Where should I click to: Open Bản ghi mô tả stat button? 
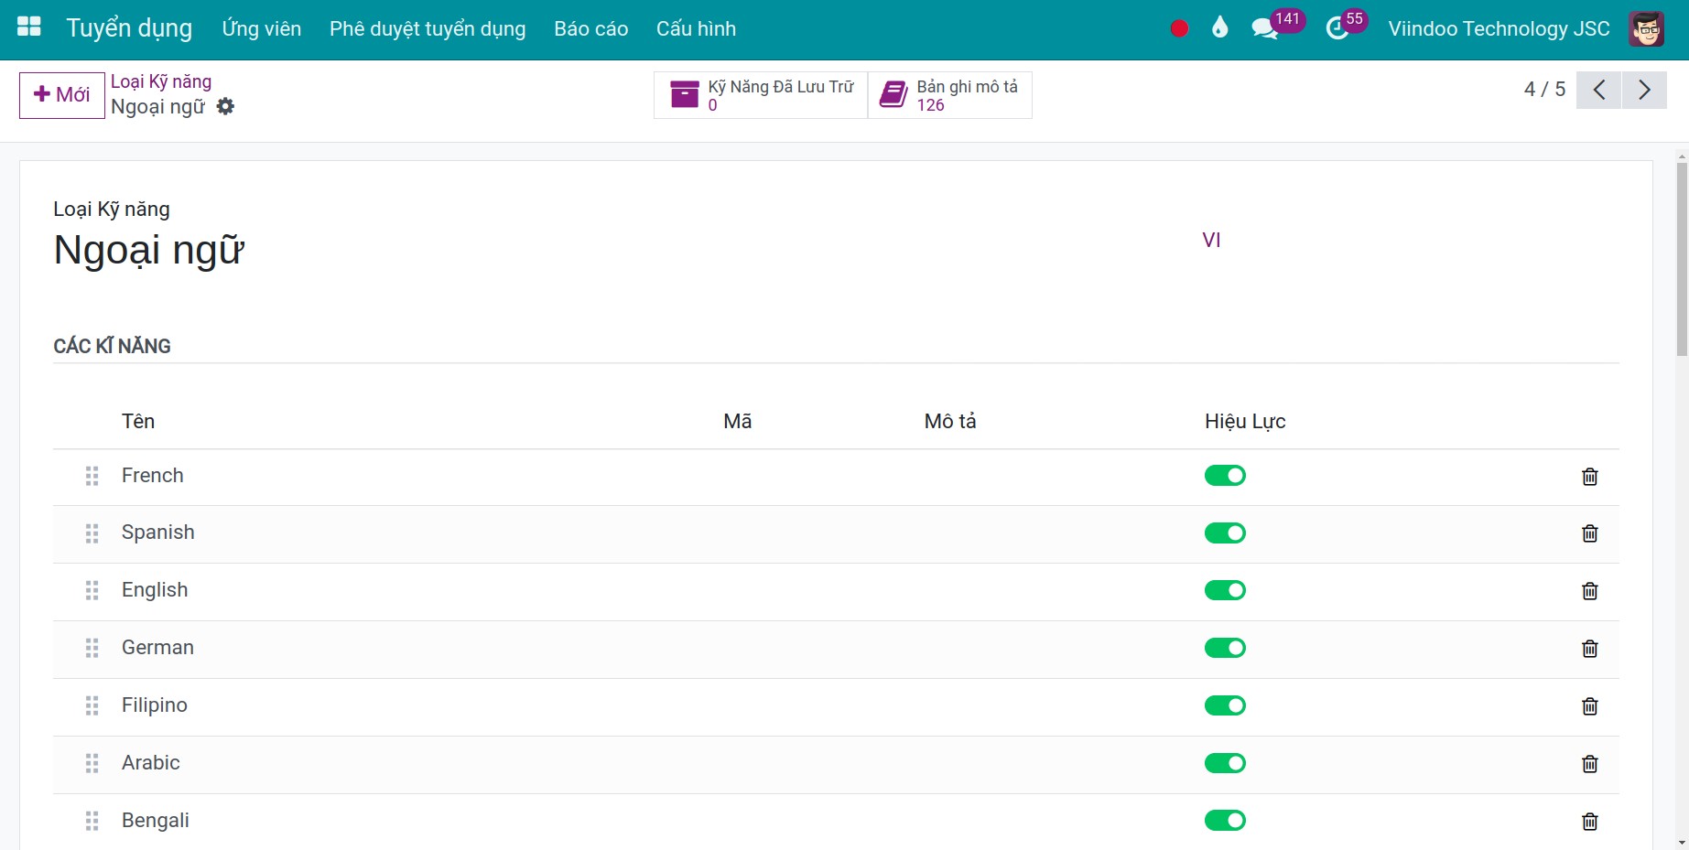tap(949, 95)
